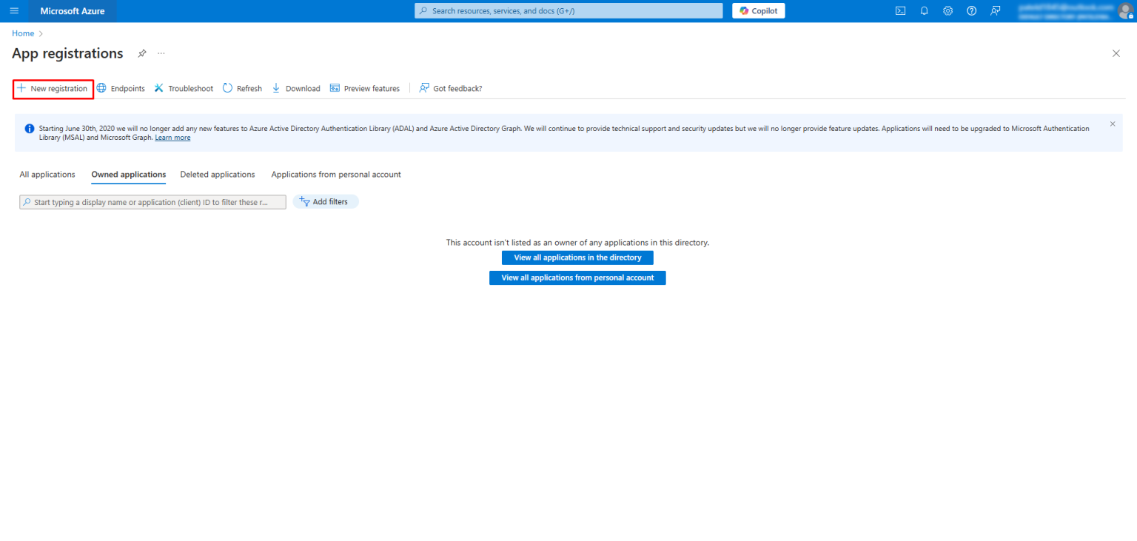Switch to the All applications tab
Image resolution: width=1137 pixels, height=541 pixels.
coord(47,174)
